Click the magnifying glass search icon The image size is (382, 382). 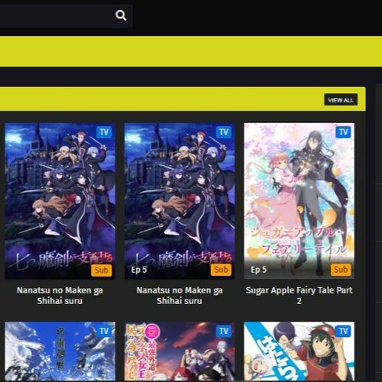click(x=121, y=15)
